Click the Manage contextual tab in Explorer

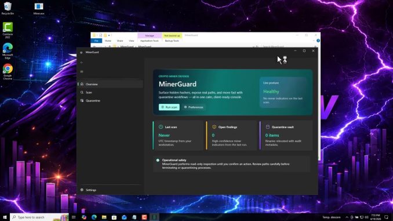pyautogui.click(x=150, y=35)
